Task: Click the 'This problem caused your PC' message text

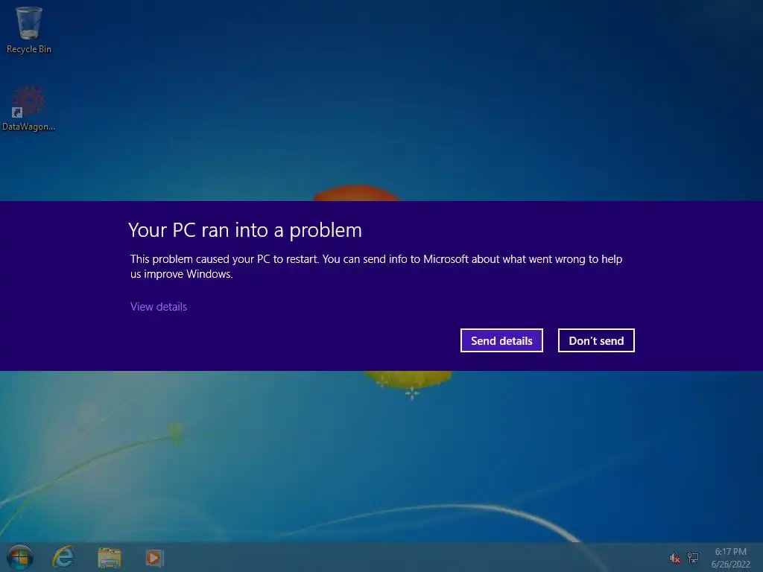Action: pyautogui.click(x=376, y=266)
